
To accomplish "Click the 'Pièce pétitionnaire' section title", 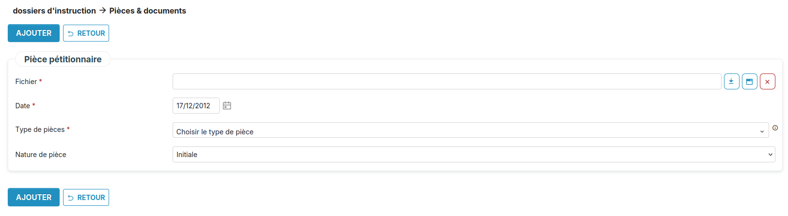I will [63, 59].
